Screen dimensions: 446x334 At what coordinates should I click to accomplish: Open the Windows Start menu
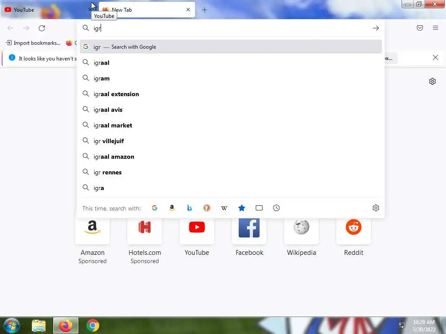tap(11, 325)
